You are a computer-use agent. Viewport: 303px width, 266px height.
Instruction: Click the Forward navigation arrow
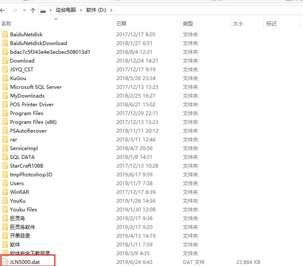(x=15, y=10)
